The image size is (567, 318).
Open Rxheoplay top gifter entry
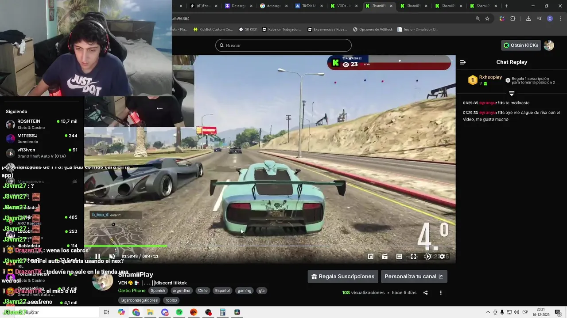tap(485, 80)
